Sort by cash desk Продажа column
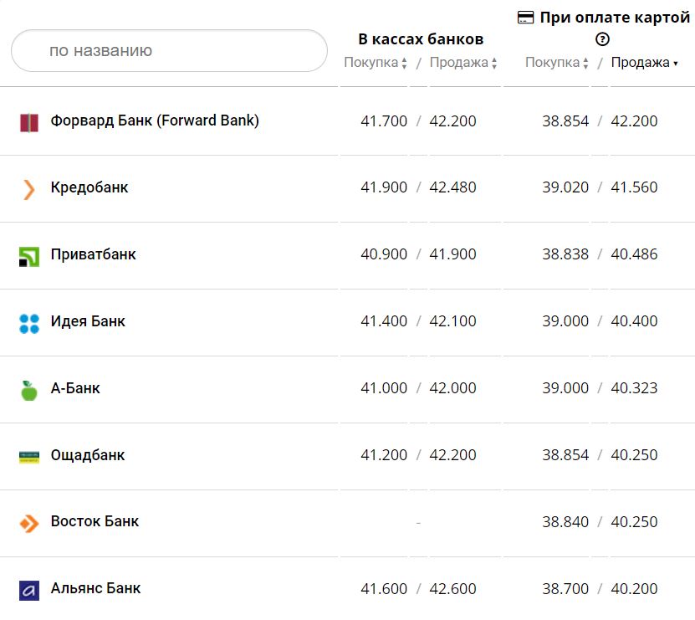The width and height of the screenshot is (695, 620). coord(462,63)
